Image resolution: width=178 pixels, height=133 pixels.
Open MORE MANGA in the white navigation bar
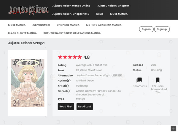[17, 25]
